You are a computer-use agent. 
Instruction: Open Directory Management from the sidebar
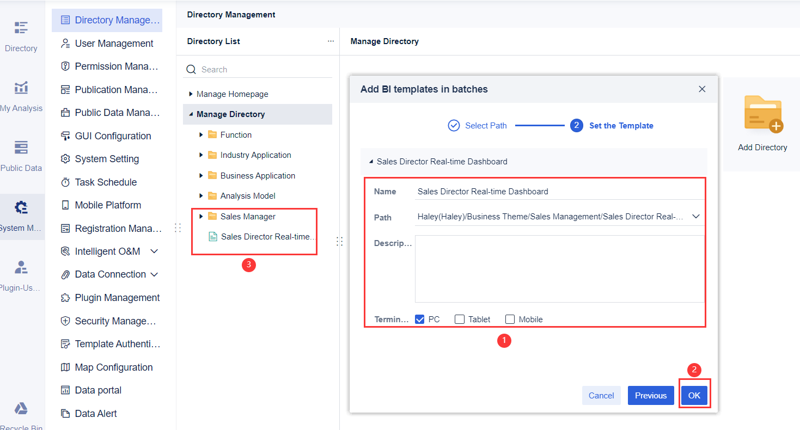pos(107,20)
